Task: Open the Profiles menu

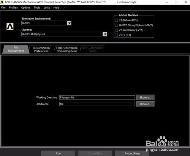Action: pos(13,8)
